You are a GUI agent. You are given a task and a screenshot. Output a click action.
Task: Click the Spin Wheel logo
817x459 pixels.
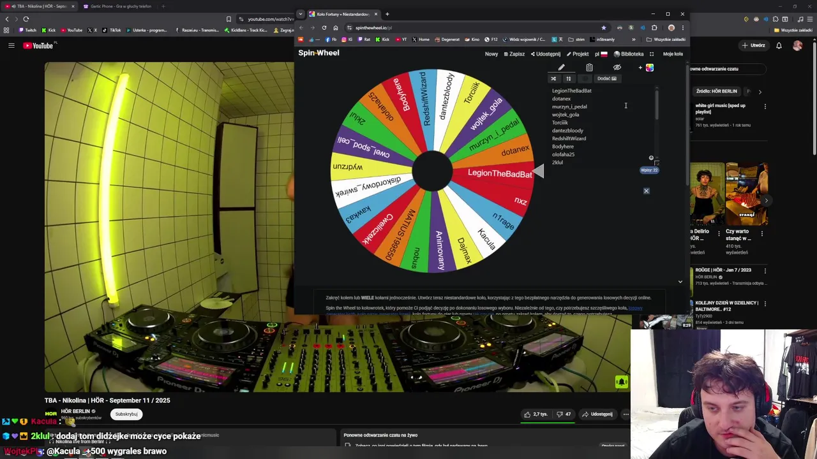[x=319, y=53]
